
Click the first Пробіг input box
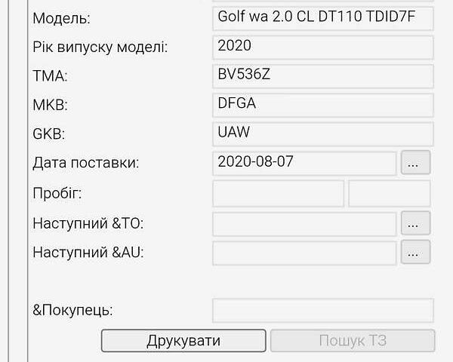click(x=278, y=193)
